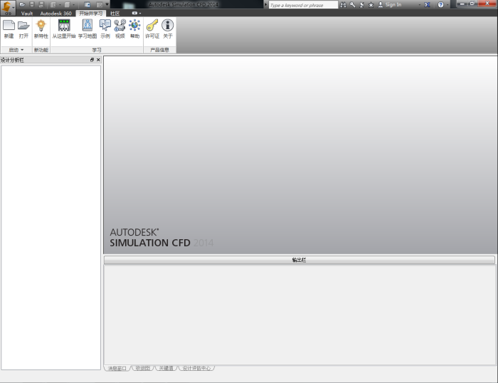Click the Autodesk Exchange X icon
498x383 pixels.
tap(428, 5)
